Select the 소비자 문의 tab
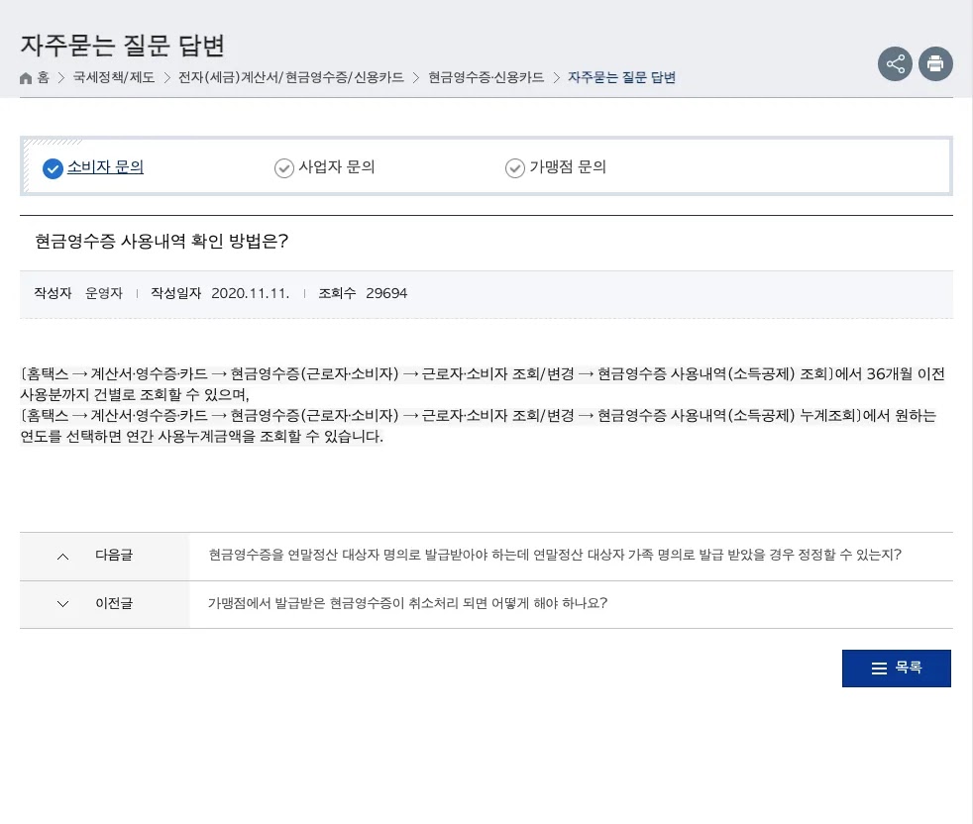The width and height of the screenshot is (973, 824). click(105, 167)
